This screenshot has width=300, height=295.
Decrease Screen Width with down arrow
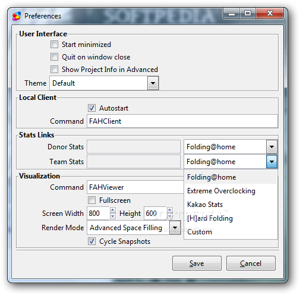[x=113, y=216]
